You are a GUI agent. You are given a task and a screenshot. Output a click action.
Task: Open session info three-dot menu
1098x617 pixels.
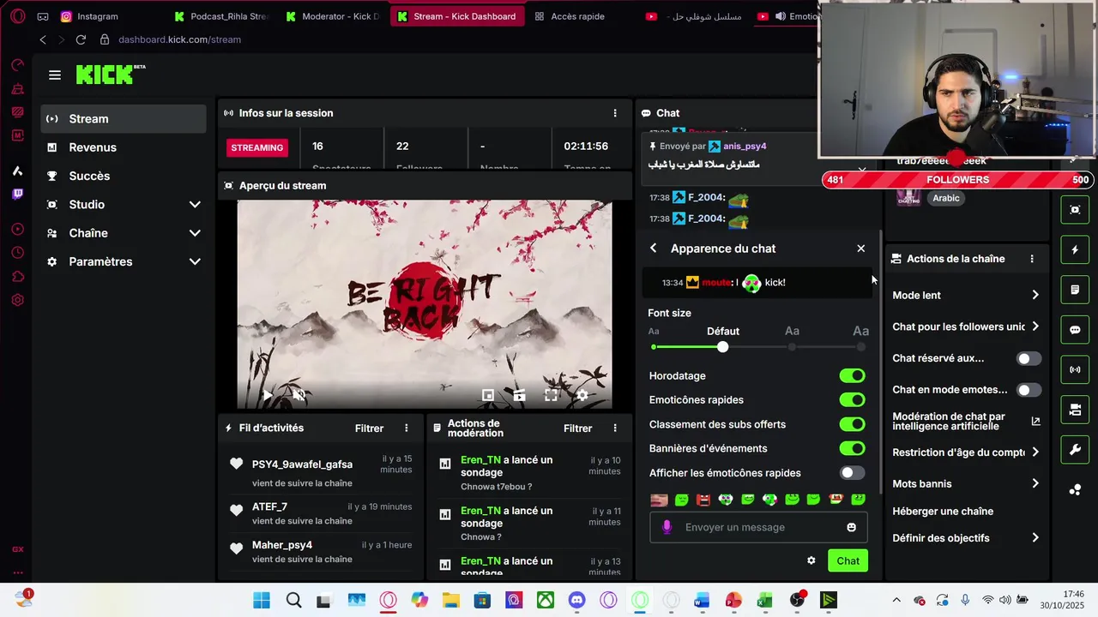tap(614, 113)
